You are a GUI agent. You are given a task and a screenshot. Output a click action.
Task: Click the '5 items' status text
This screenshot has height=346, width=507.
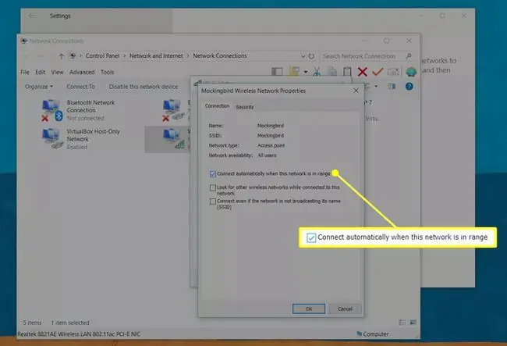[32, 323]
